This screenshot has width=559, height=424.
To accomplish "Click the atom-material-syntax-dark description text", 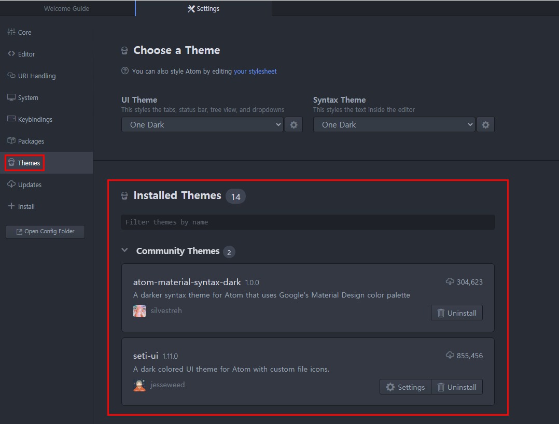I will point(272,295).
